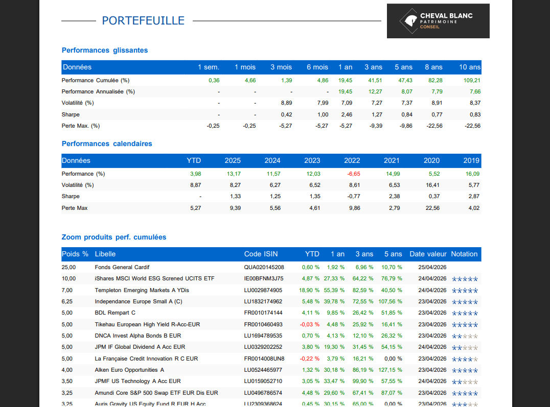Click the 109,21 cumulative performance value
Image resolution: width=550 pixels, height=407 pixels.
point(472,80)
